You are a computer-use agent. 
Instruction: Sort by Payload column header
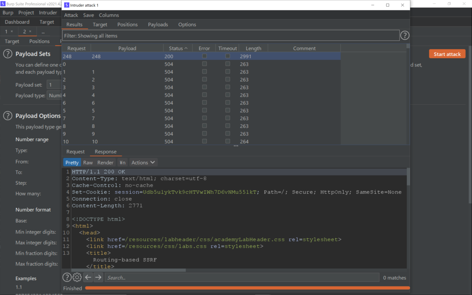(x=127, y=48)
